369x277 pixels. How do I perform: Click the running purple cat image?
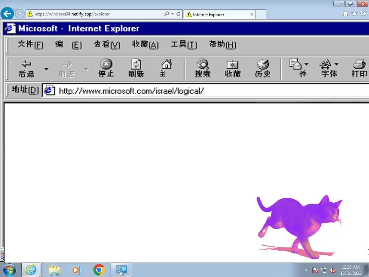pyautogui.click(x=299, y=227)
